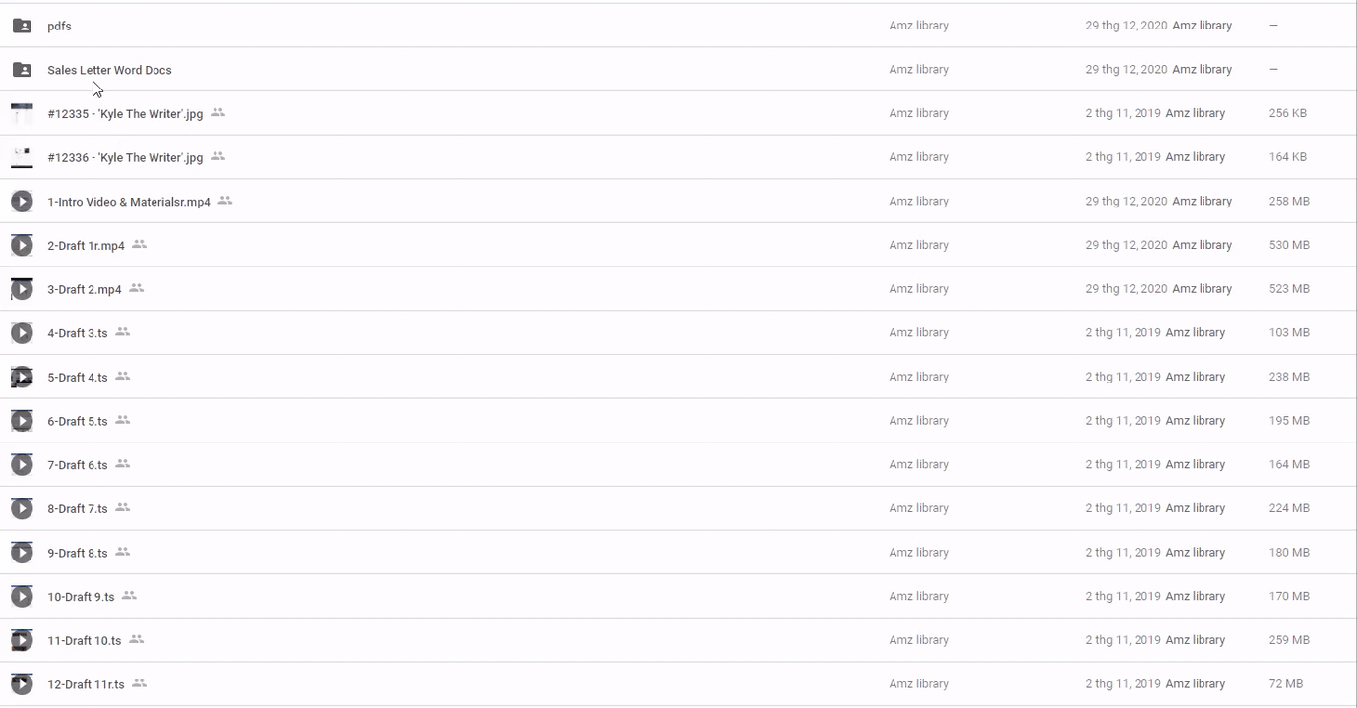
Task: Click the pdfs shared folder icon
Action: coord(22,26)
